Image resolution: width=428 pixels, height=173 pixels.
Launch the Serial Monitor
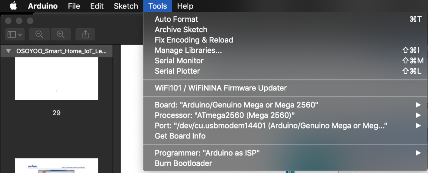click(179, 61)
